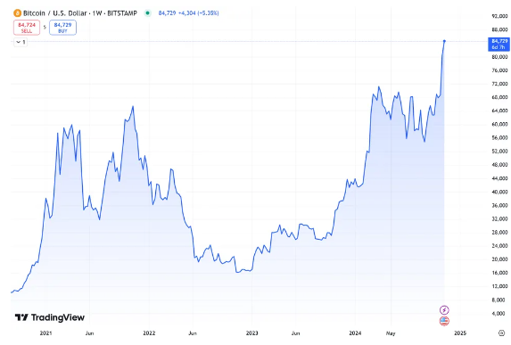Screen dimensions: 511x345
Task: Click the May time axis label
Action: 391,333
